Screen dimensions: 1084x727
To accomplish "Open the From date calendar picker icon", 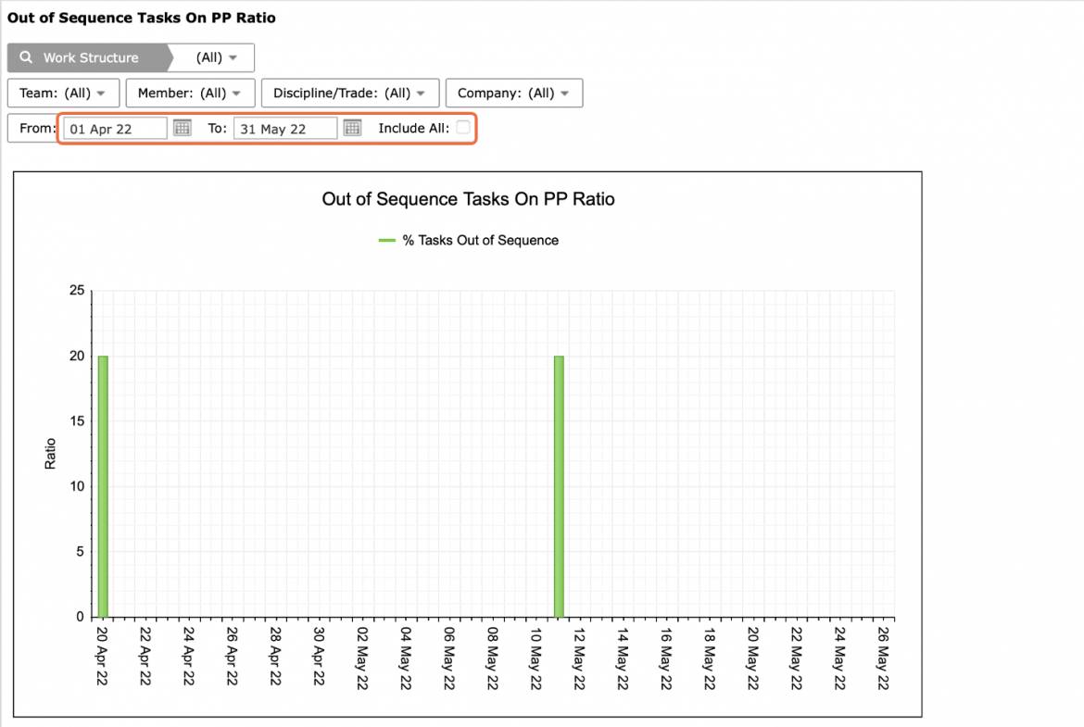I will pos(182,128).
